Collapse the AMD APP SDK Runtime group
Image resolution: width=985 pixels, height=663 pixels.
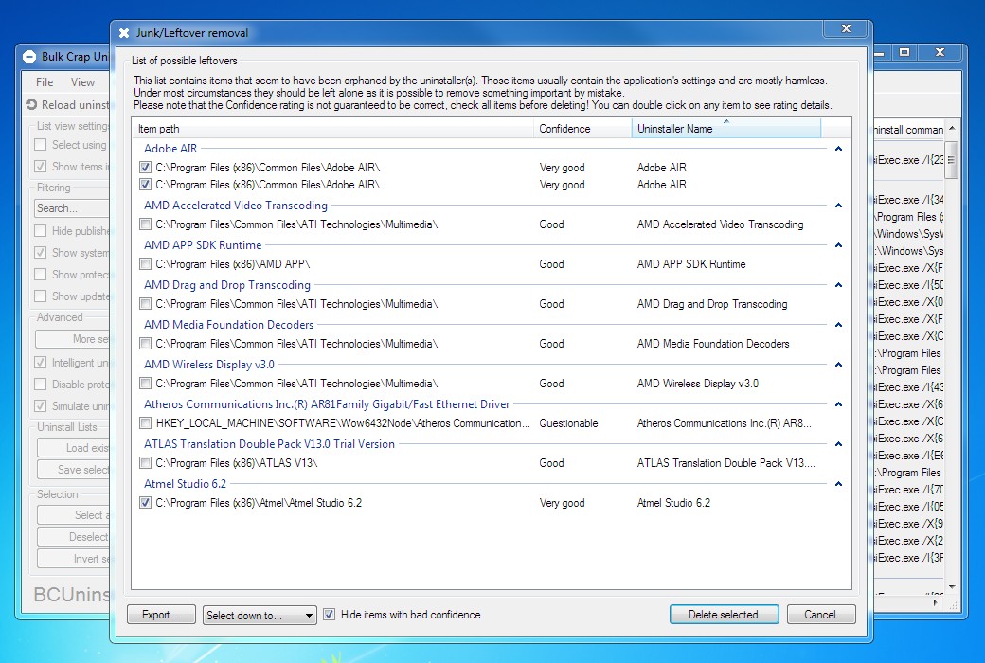click(x=838, y=245)
